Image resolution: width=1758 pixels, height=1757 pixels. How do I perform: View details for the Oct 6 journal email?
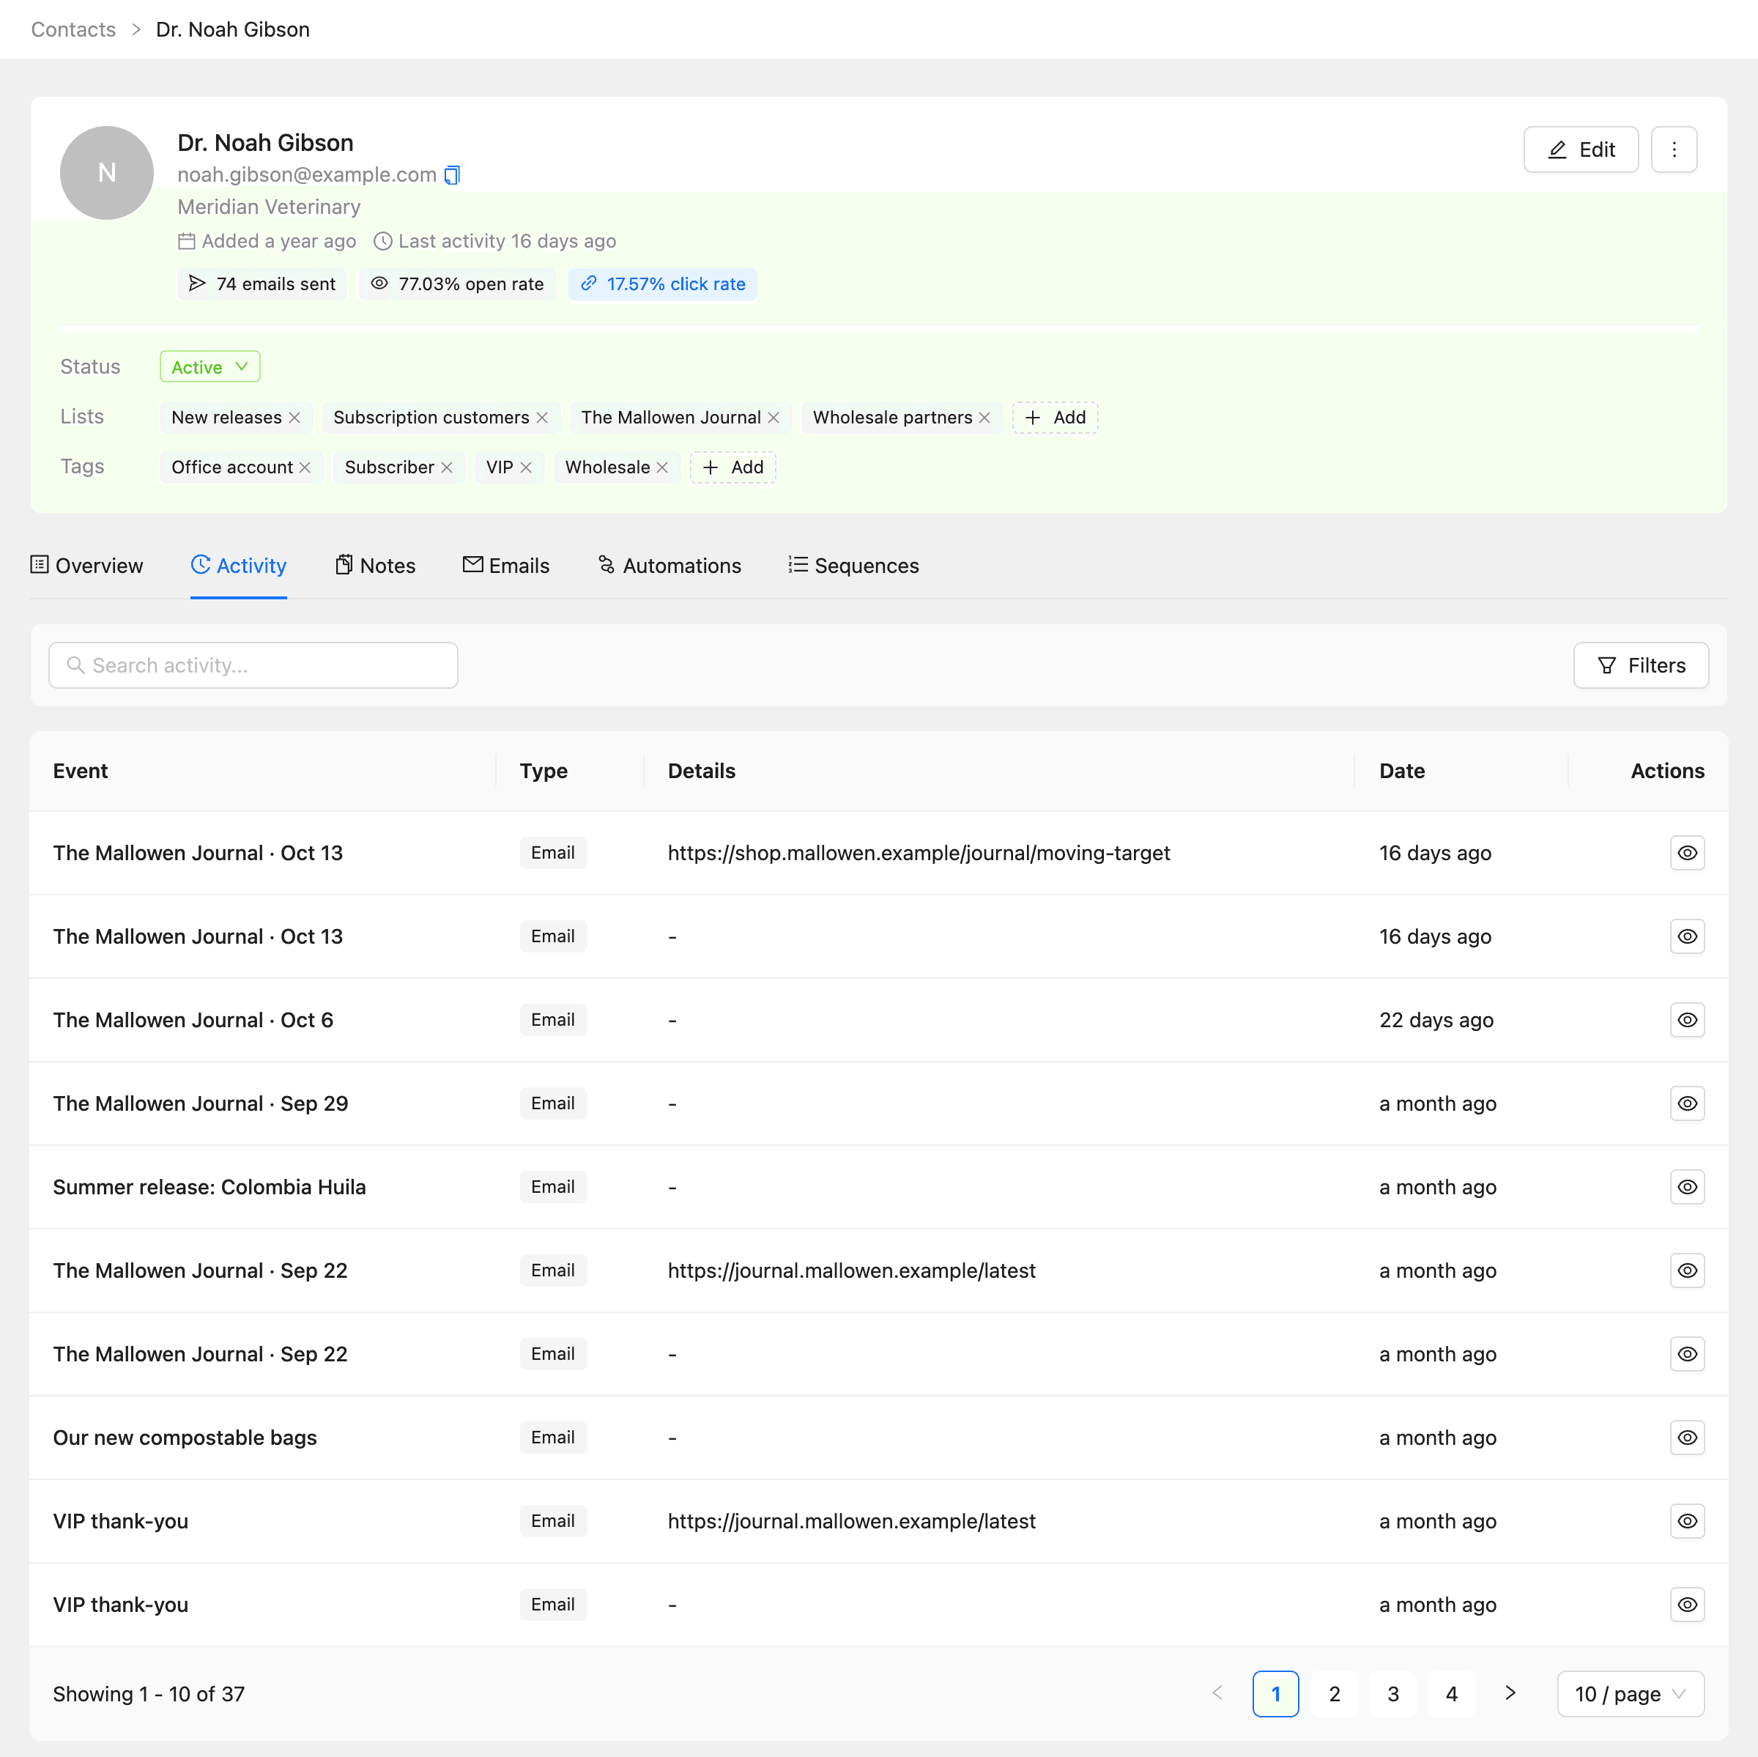1687,1020
